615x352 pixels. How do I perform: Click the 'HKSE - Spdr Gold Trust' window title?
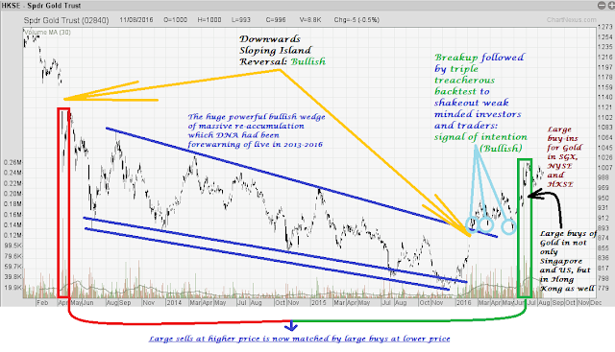(41, 6)
